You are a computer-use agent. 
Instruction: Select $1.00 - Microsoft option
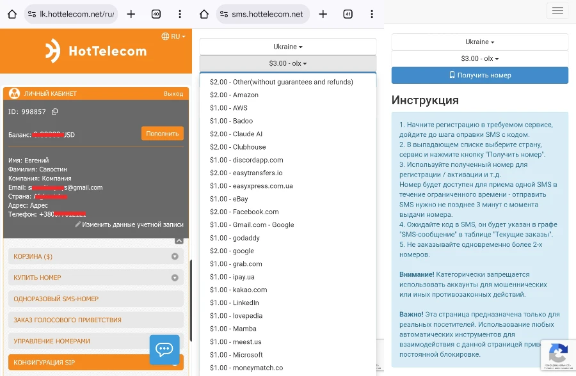click(288, 355)
